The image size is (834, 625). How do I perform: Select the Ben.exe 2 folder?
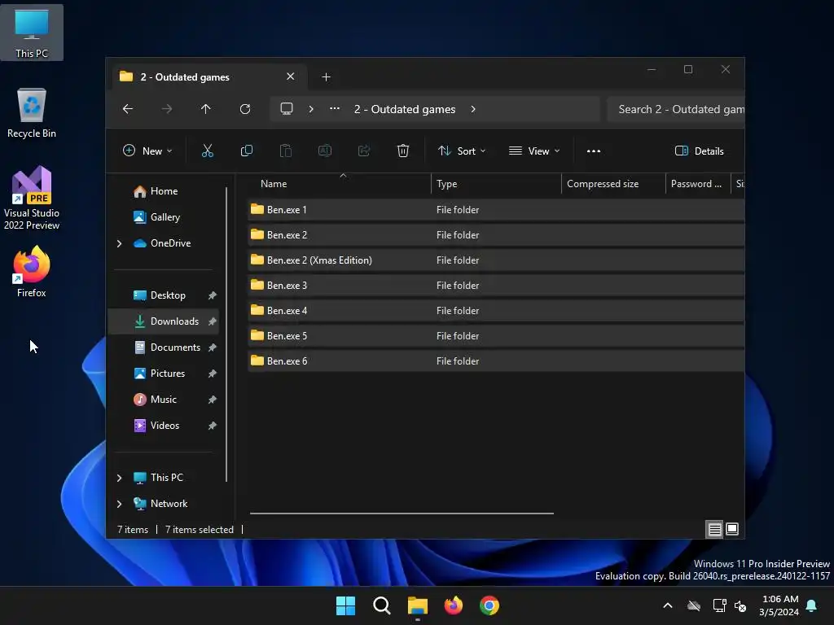[x=496, y=235]
